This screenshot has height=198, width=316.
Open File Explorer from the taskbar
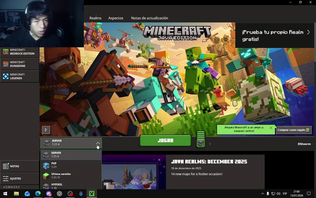(16, 194)
